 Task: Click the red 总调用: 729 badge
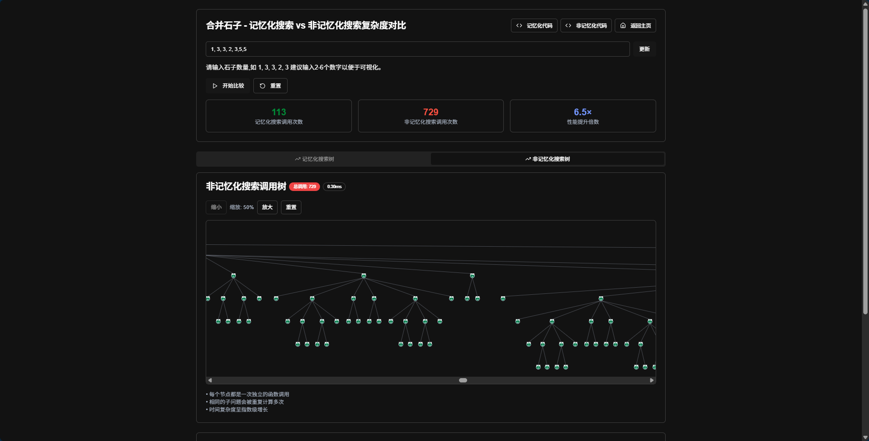click(304, 187)
